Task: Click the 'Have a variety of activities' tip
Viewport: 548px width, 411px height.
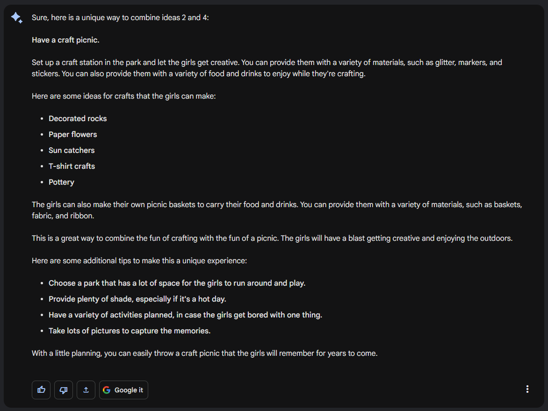Action: (185, 315)
